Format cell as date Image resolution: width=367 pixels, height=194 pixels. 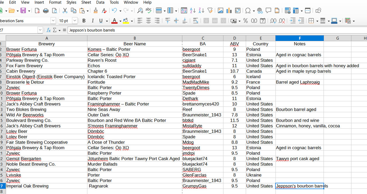click(x=263, y=21)
